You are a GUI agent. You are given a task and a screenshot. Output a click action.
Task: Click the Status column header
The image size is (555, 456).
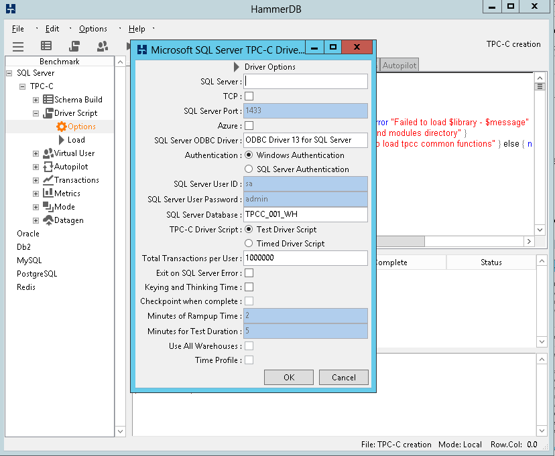pos(491,262)
